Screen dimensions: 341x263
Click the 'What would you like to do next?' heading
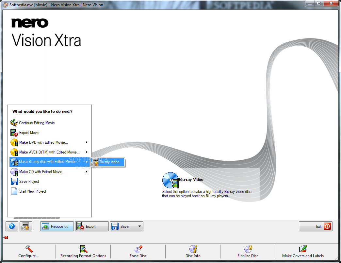[x=42, y=111]
